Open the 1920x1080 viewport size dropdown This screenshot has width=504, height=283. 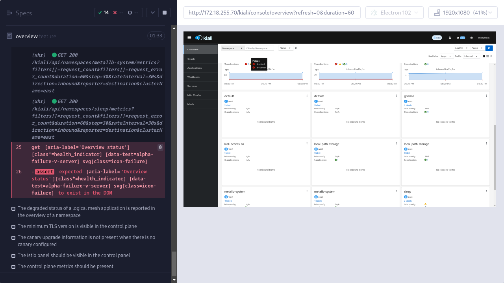(463, 13)
